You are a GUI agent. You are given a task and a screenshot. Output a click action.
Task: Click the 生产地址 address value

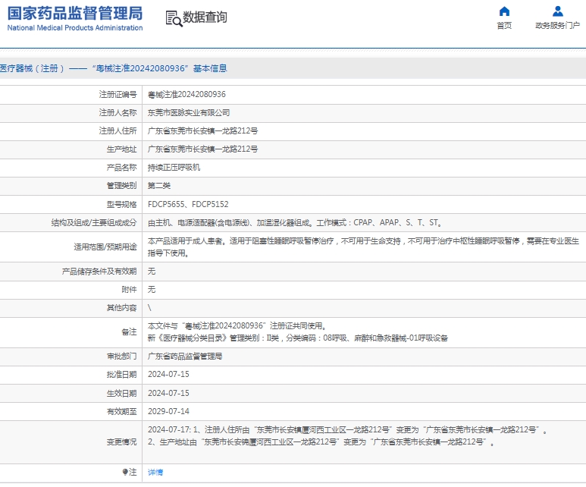click(x=202, y=149)
